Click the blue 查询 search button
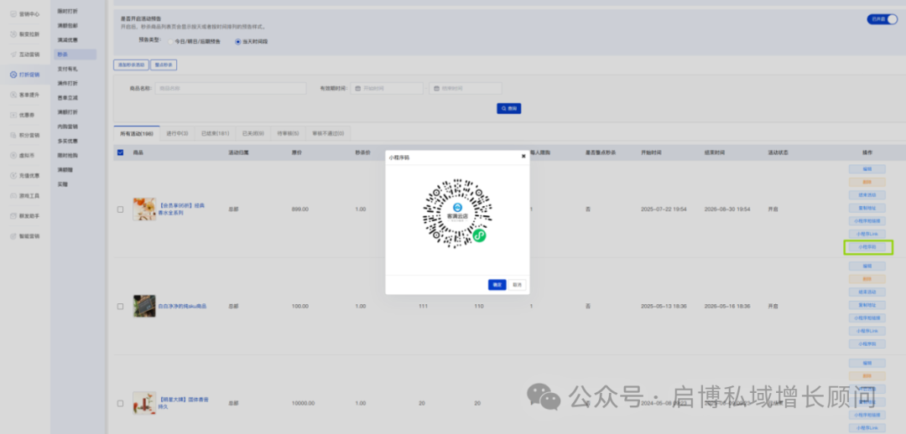The width and height of the screenshot is (906, 434). click(509, 108)
